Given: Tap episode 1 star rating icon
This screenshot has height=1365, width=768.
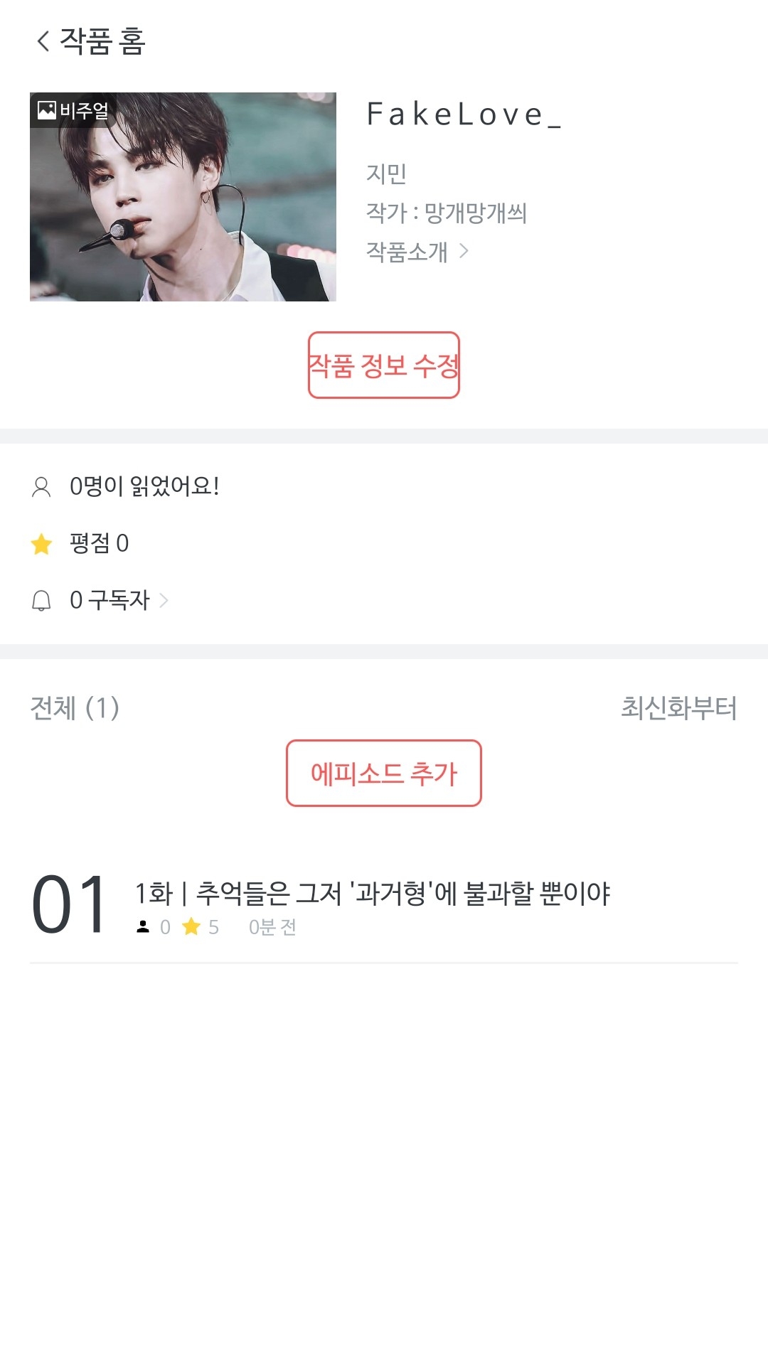Looking at the screenshot, I should [x=191, y=927].
